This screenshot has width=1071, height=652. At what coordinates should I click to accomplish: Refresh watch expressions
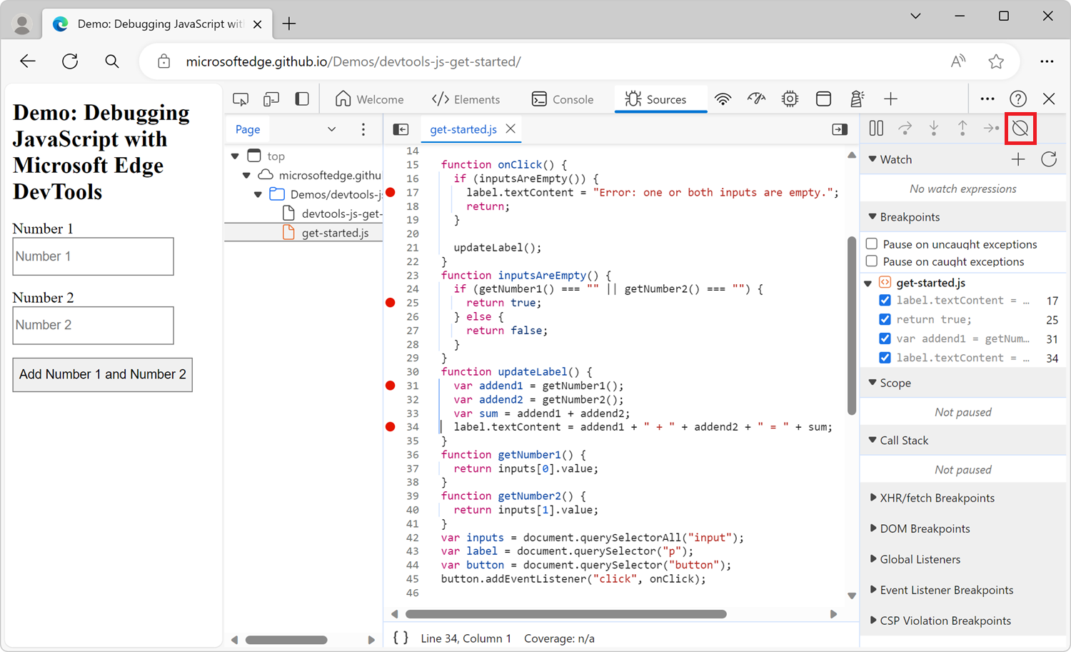pos(1048,159)
